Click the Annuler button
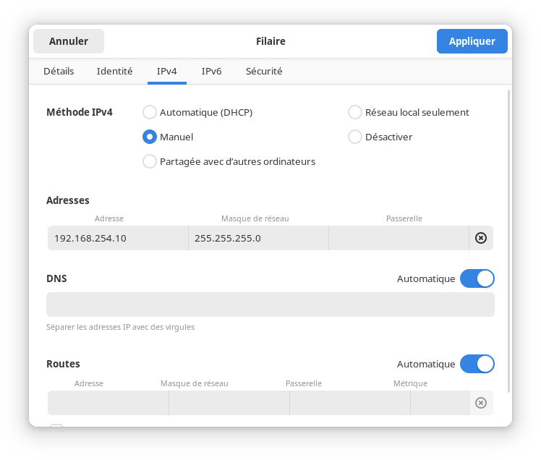The height and width of the screenshot is (460, 541). pos(69,41)
